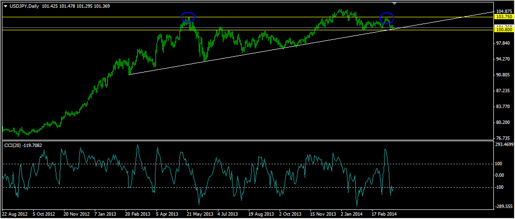Select the USDJPY,Daily chart title
The height and width of the screenshot is (219, 515).
[23, 6]
